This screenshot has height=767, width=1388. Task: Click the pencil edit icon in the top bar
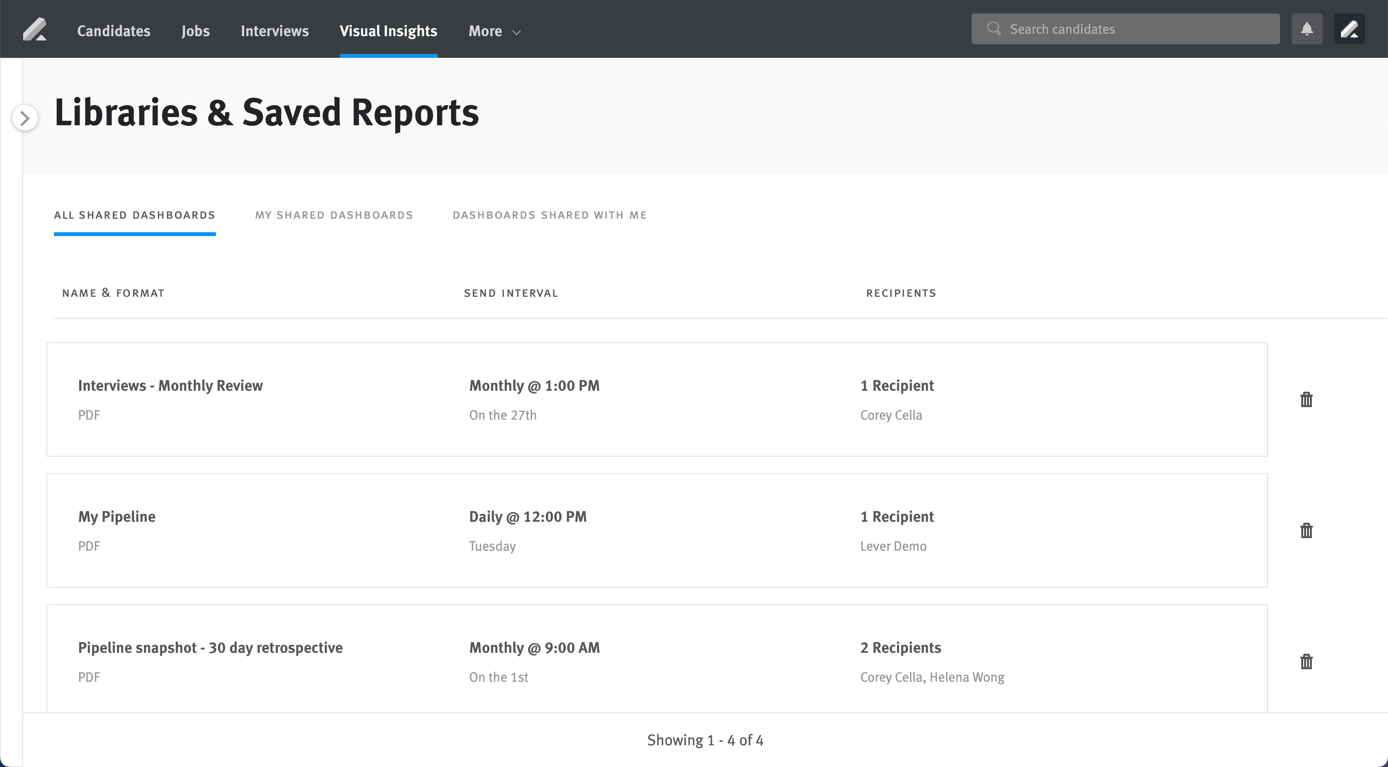pyautogui.click(x=1350, y=28)
